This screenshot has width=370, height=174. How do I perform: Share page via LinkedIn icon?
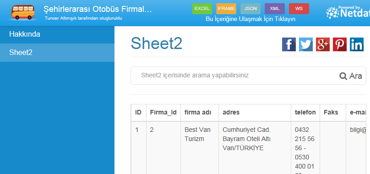coord(357,44)
